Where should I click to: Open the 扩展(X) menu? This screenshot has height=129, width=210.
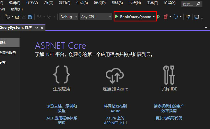(x=170, y=3)
